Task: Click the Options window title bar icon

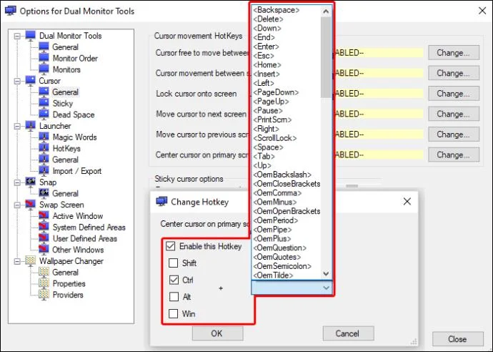Action: pyautogui.click(x=11, y=11)
